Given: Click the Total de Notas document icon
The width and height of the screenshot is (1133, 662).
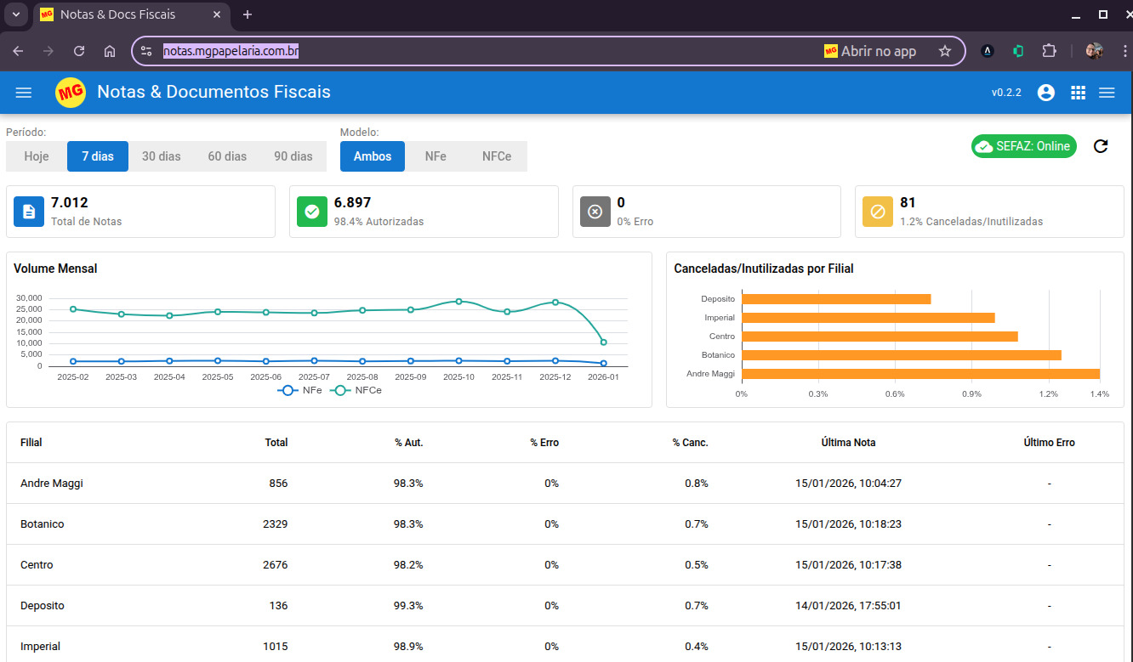Looking at the screenshot, I should pyautogui.click(x=29, y=212).
